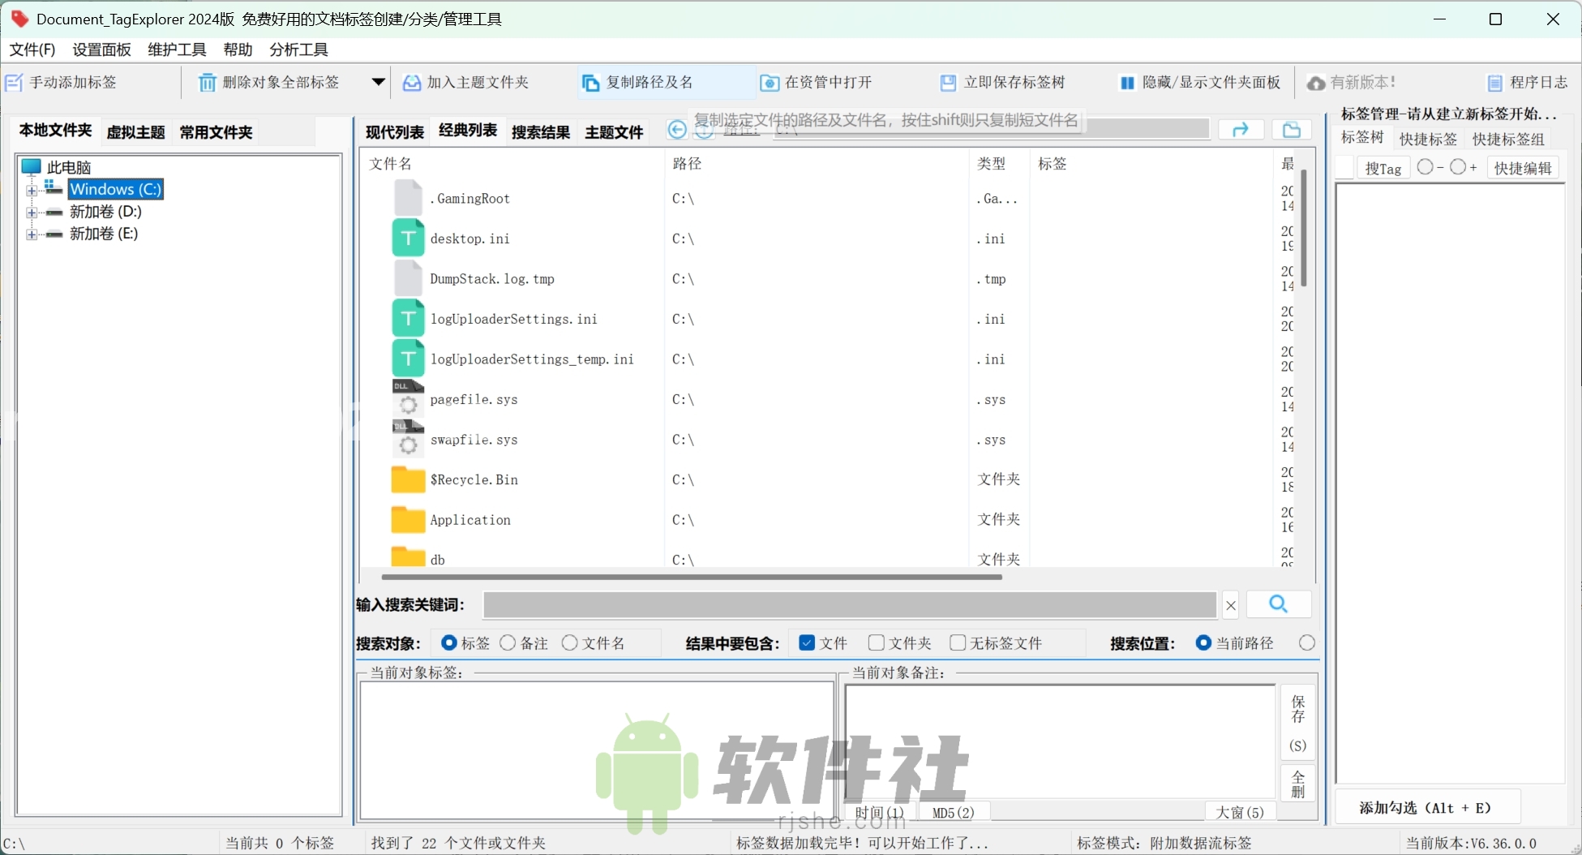1582x855 pixels.
Task: Switch to the 搜索结果 tab
Action: 540,131
